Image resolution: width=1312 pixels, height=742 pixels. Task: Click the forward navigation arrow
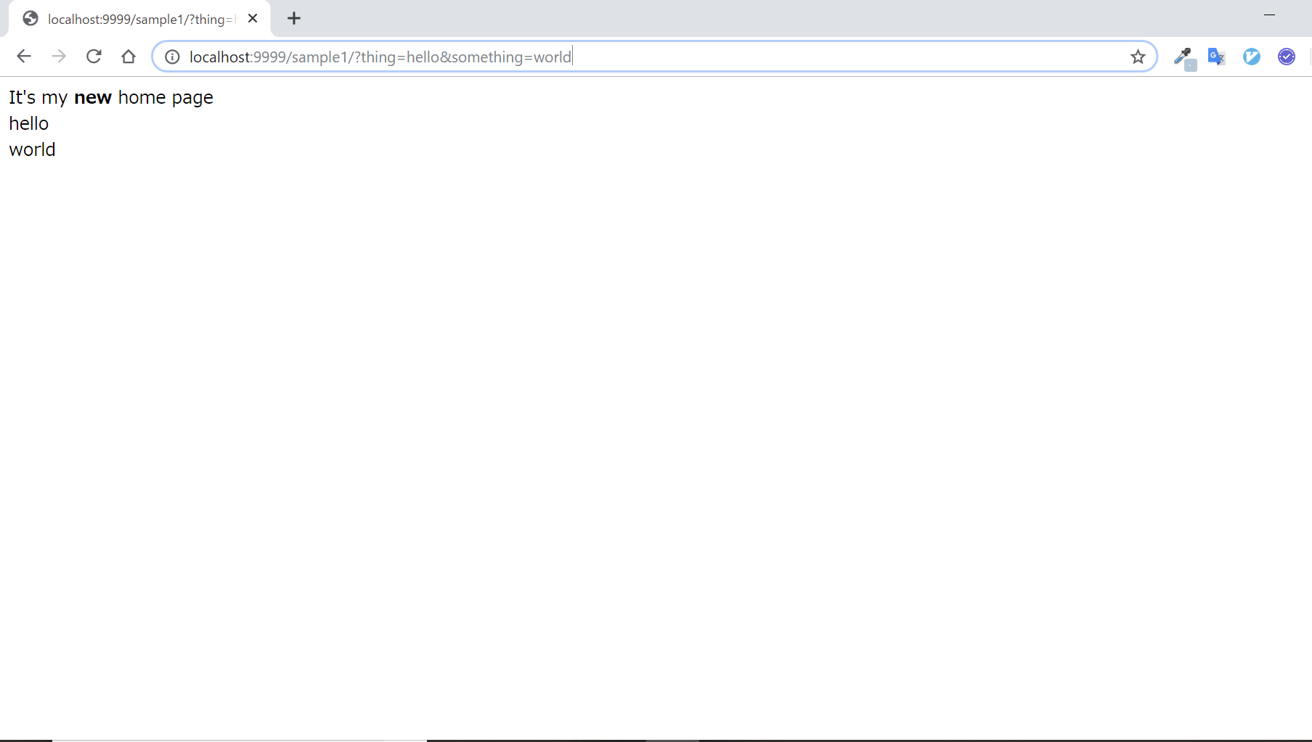59,56
